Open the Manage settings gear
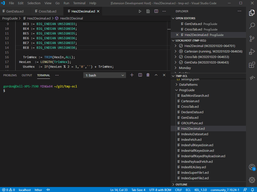 [252, 180]
